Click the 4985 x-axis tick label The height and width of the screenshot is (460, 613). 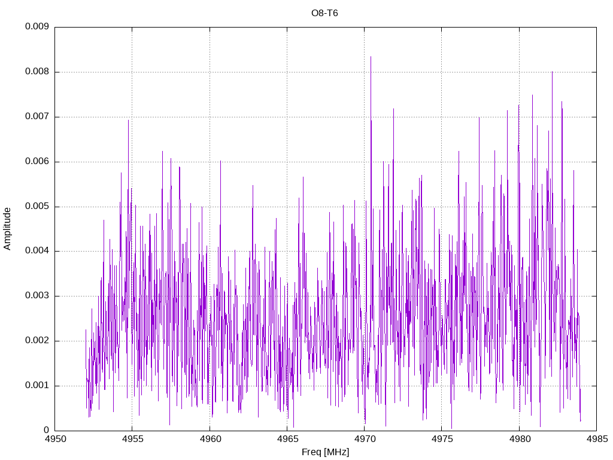point(597,439)
